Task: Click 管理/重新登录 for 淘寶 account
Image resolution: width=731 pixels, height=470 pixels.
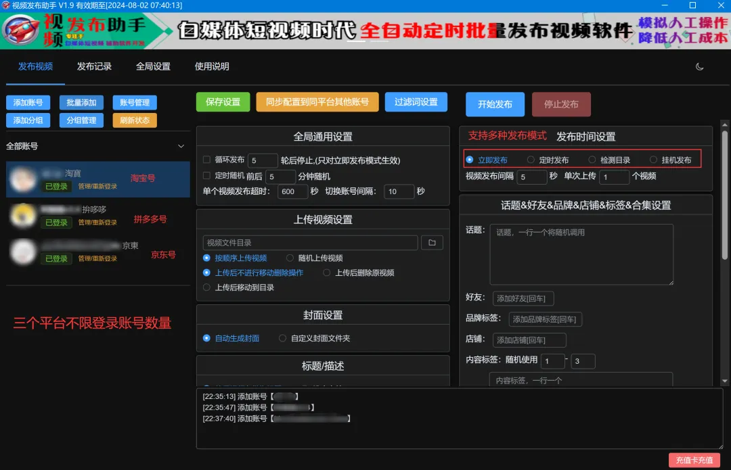Action: (97, 187)
